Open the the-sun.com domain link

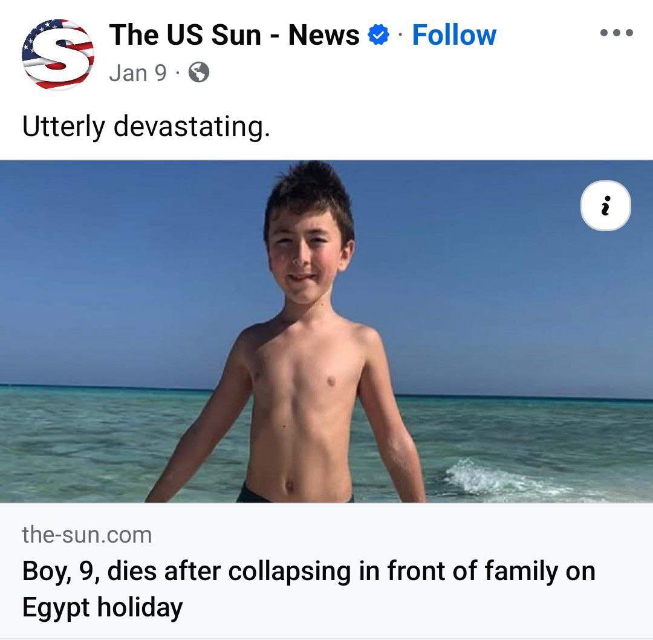86,535
